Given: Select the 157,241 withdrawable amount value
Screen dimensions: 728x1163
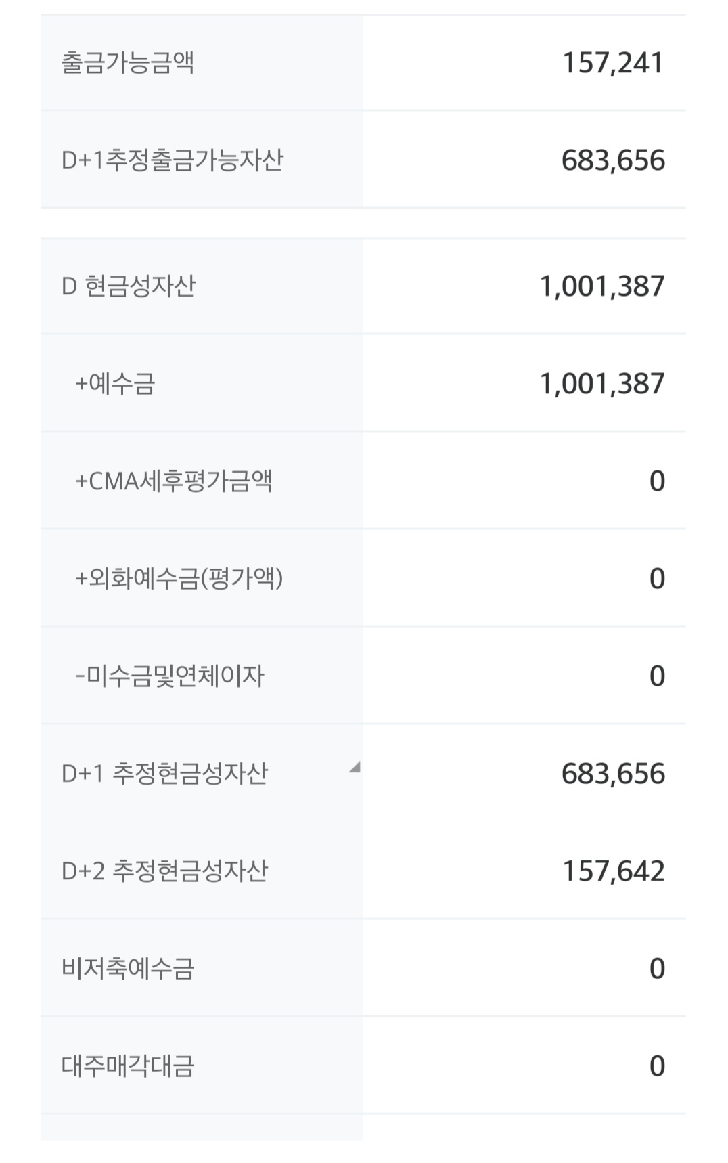Looking at the screenshot, I should pyautogui.click(x=613, y=63).
